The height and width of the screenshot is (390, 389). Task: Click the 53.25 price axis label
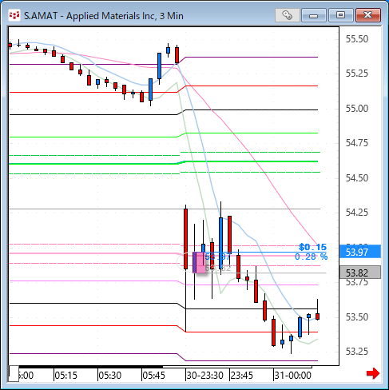click(357, 352)
